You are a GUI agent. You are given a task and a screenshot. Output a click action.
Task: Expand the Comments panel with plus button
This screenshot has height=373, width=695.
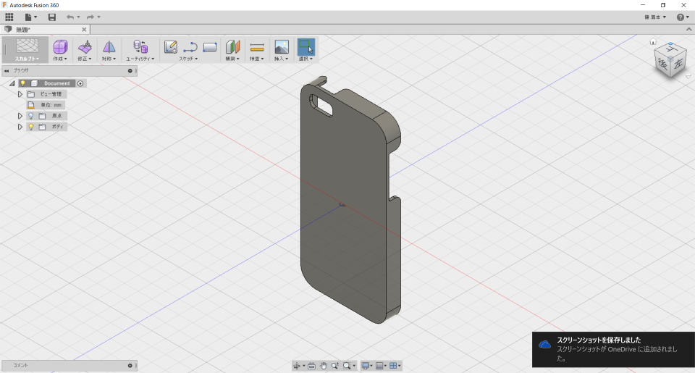click(130, 366)
